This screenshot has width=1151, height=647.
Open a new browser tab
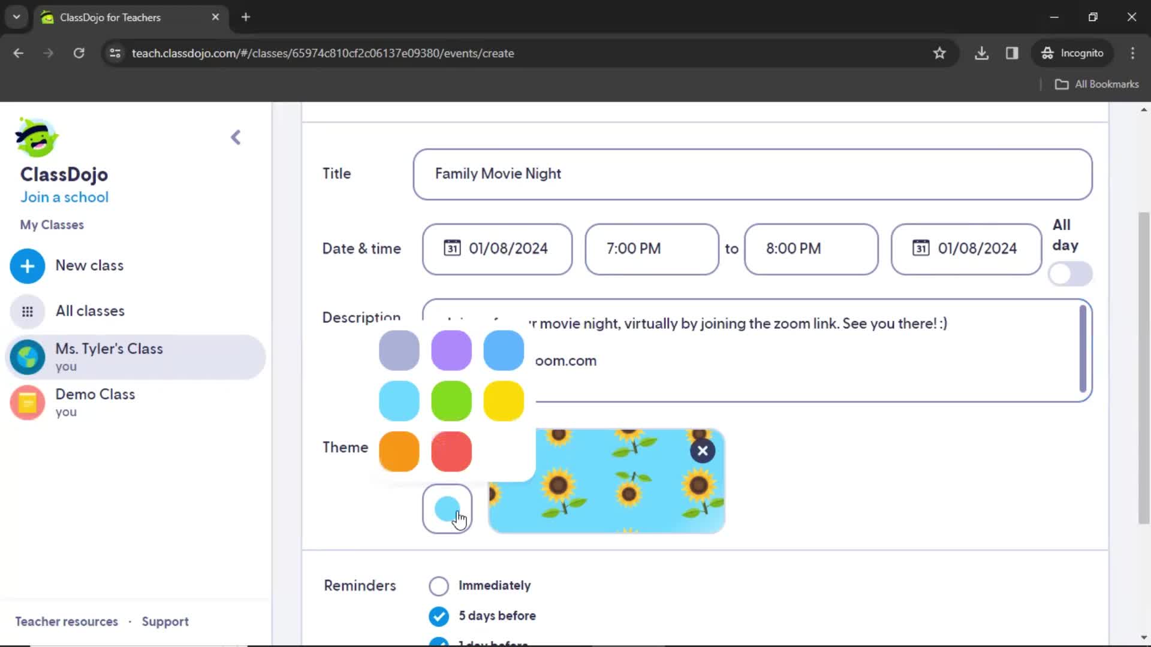pyautogui.click(x=246, y=17)
